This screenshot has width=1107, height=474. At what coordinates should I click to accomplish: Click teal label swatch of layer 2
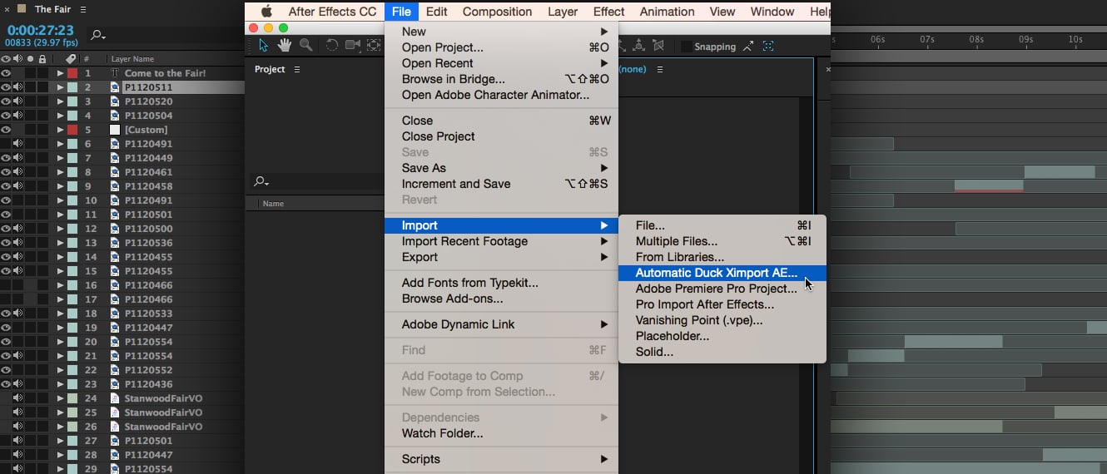pyautogui.click(x=72, y=87)
